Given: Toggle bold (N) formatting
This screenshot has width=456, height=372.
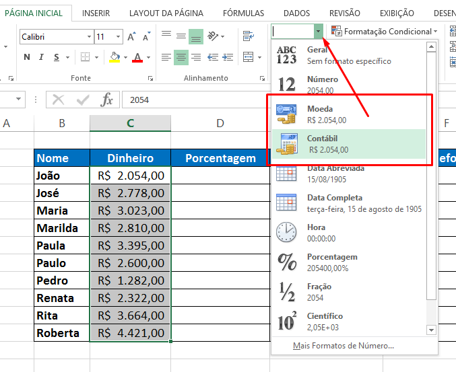Looking at the screenshot, I should point(27,57).
